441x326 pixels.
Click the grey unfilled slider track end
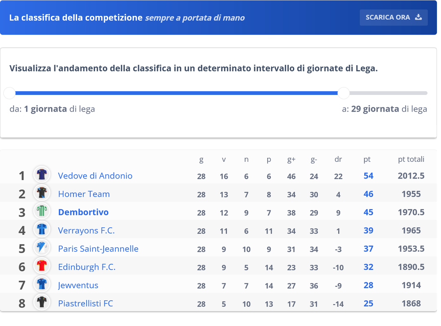tap(388, 93)
